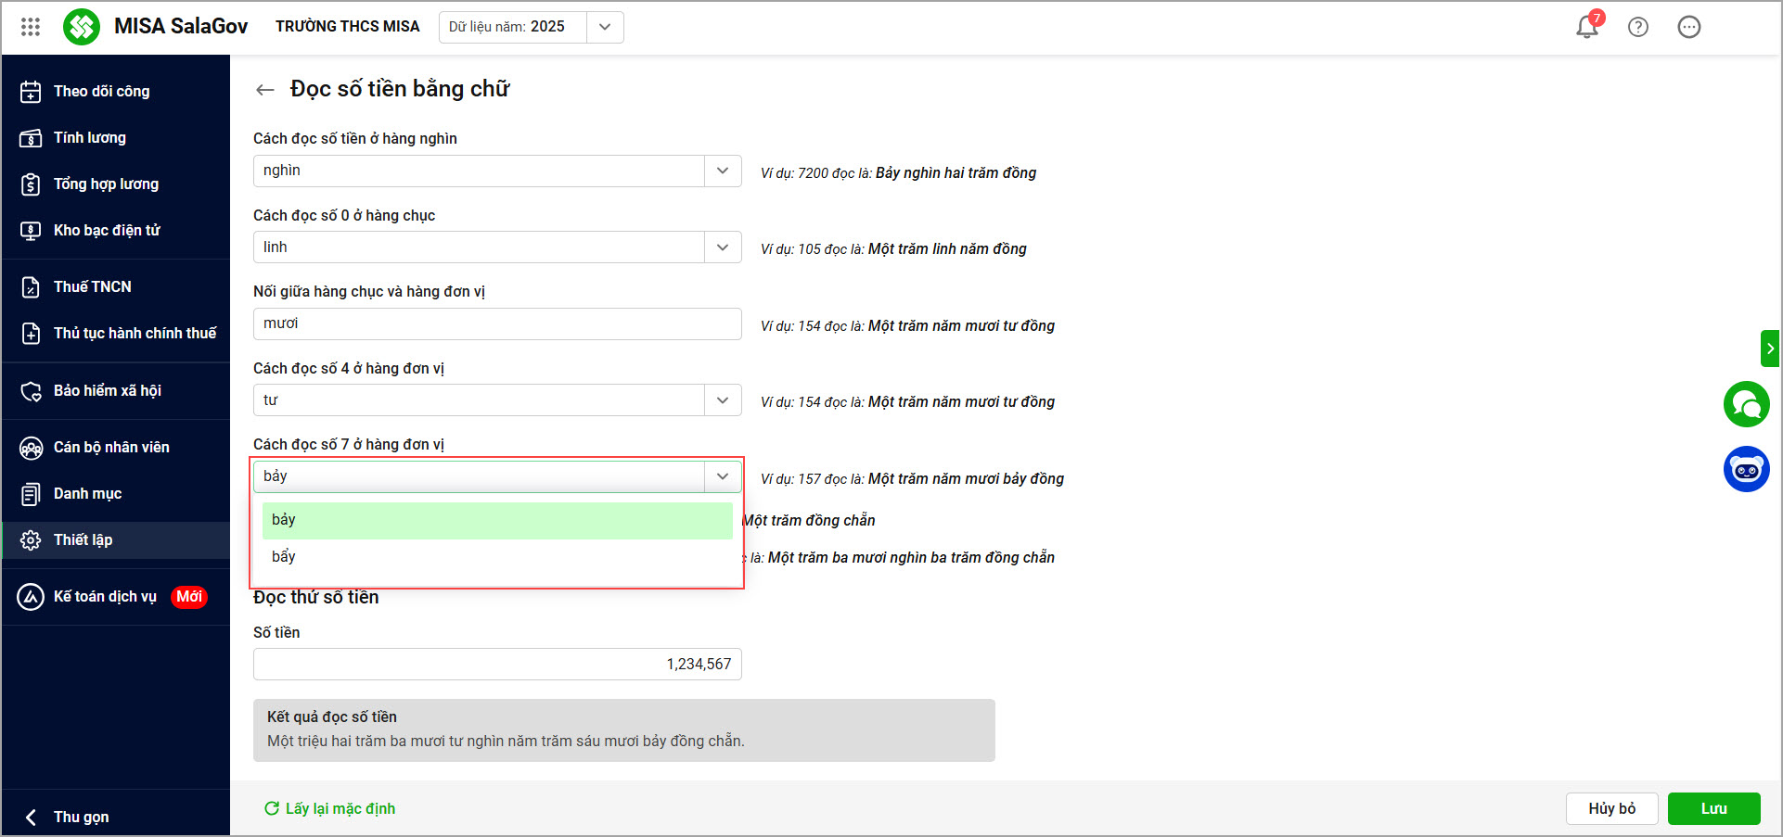Viewport: 1783px width, 837px height.
Task: Open the green chat support bubble
Action: (1747, 404)
